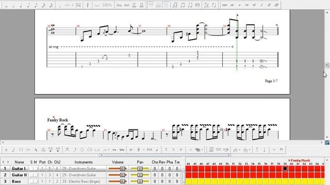Open Guitar II instrument selector
This screenshot has height=185, width=330.
coord(84,175)
